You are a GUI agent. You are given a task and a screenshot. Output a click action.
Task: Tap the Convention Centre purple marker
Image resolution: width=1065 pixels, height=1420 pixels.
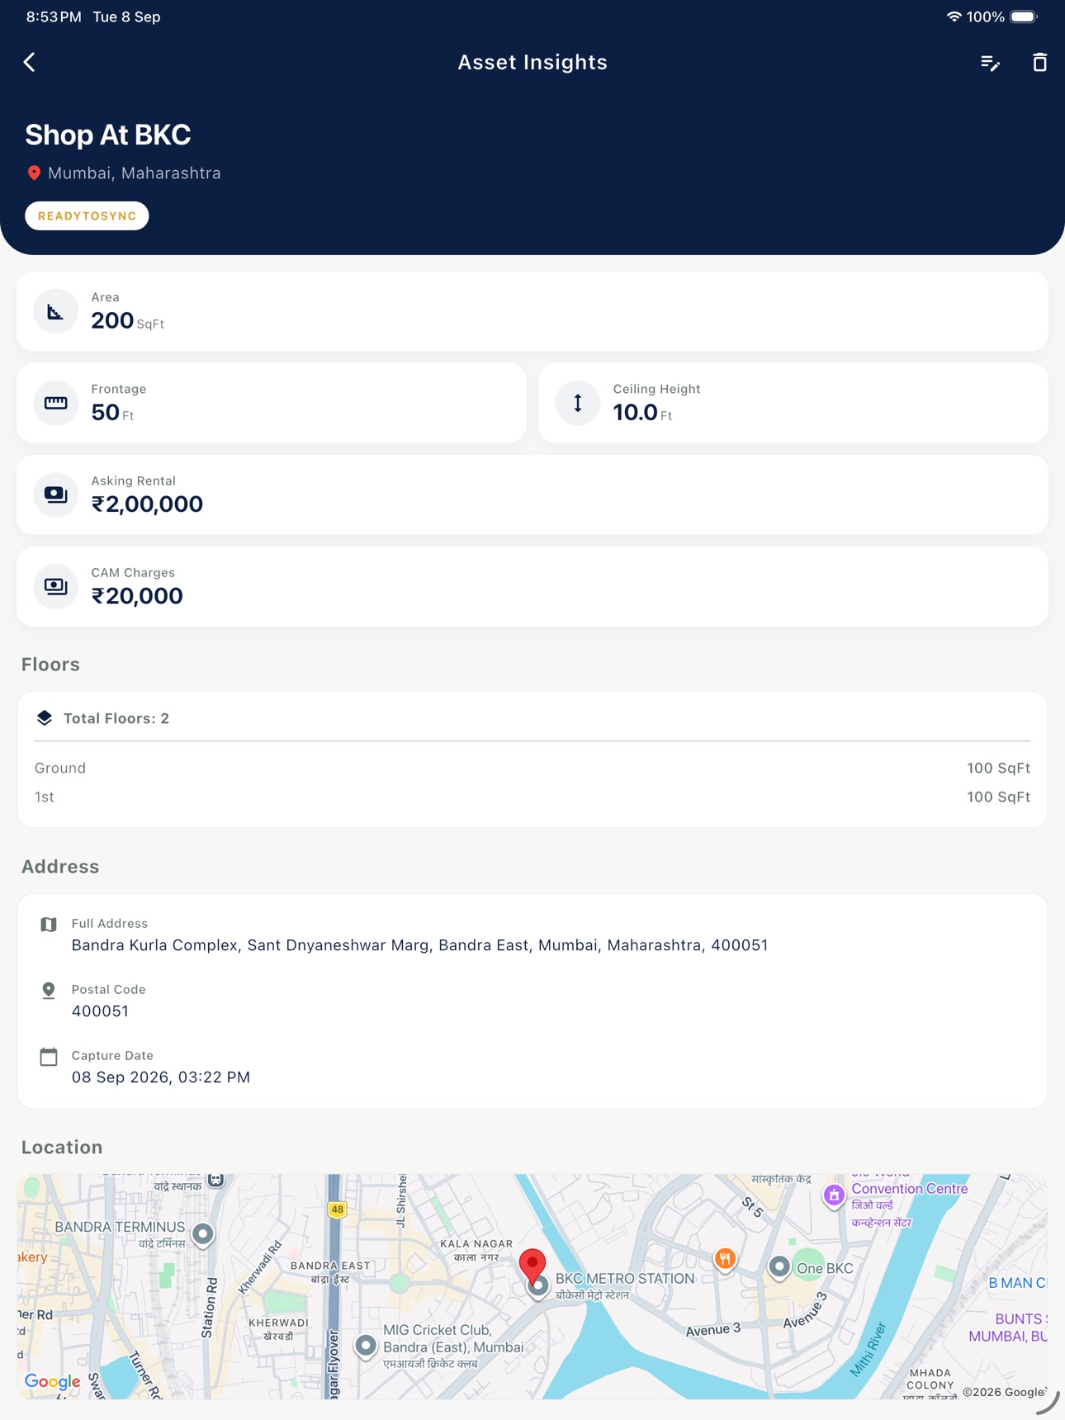point(834,1195)
